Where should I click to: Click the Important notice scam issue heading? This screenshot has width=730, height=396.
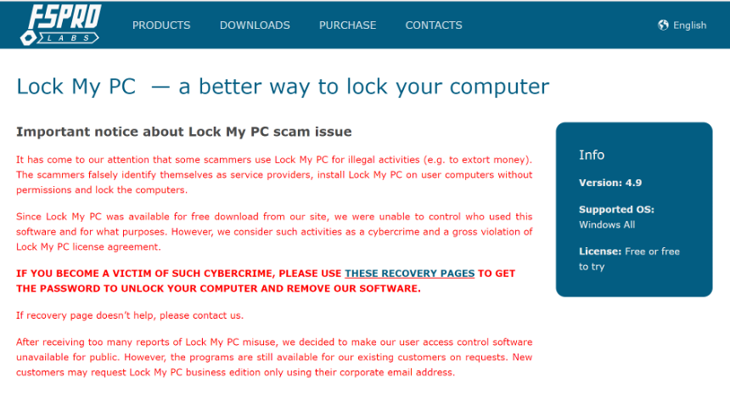(184, 132)
